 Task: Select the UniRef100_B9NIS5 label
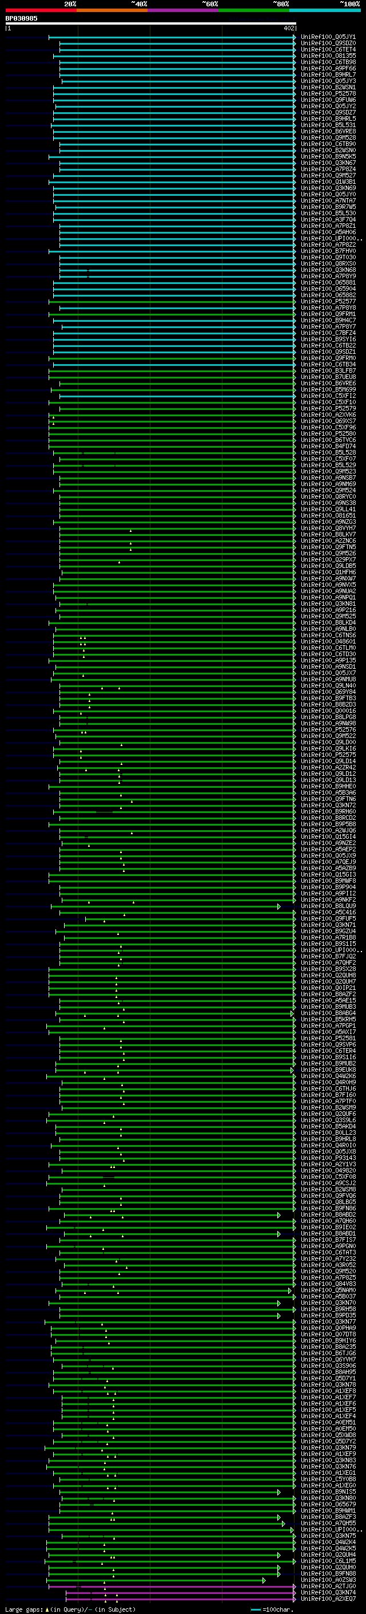tap(328, 1491)
